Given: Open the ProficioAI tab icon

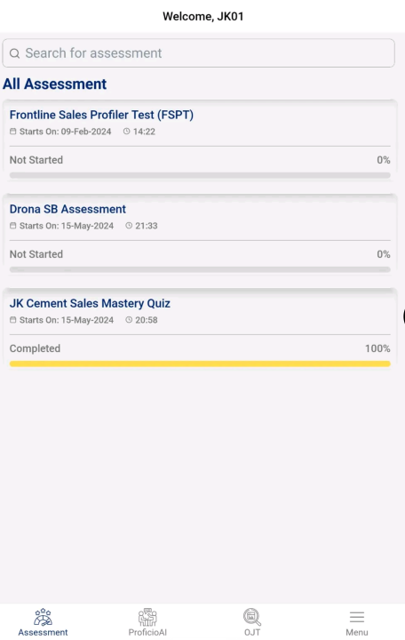Looking at the screenshot, I should 147,617.
